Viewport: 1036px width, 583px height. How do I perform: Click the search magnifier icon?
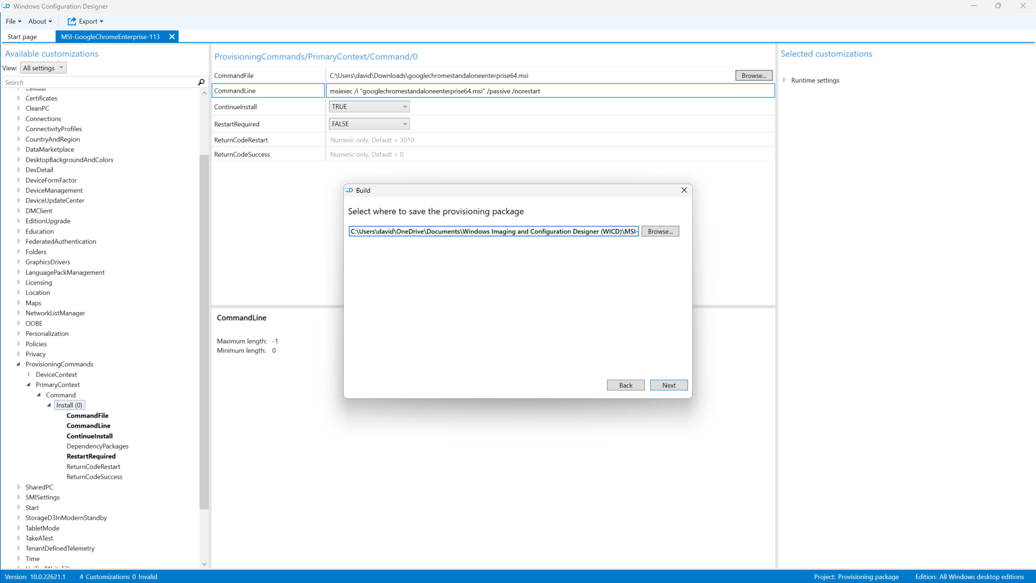click(x=201, y=82)
